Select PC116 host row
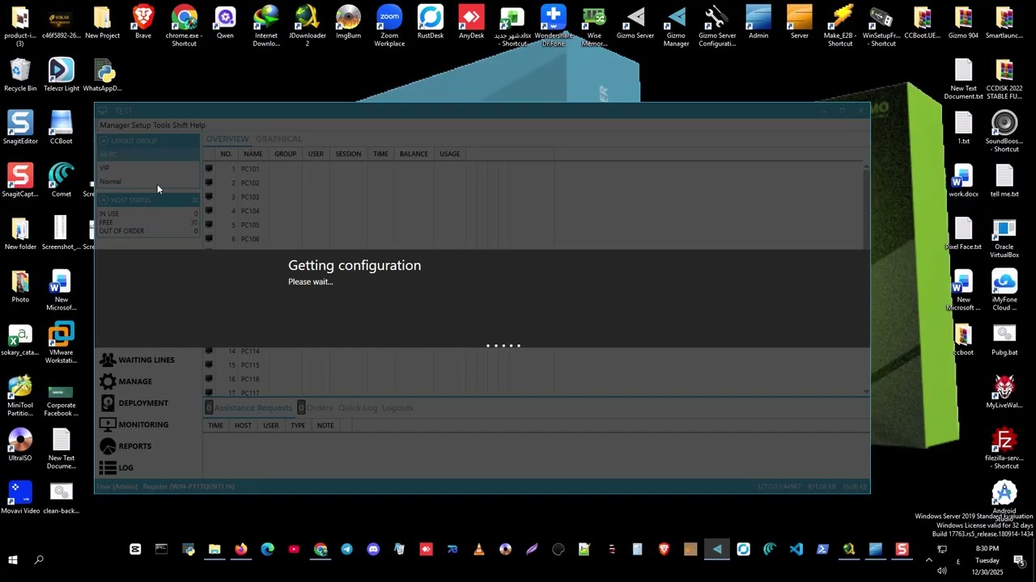This screenshot has height=582, width=1036. tap(534, 379)
